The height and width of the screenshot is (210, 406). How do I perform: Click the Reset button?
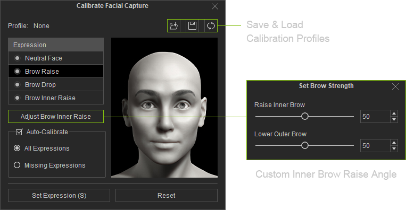click(167, 195)
